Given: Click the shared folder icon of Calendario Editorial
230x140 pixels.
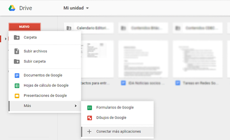Looking at the screenshot, I should click(69, 28).
